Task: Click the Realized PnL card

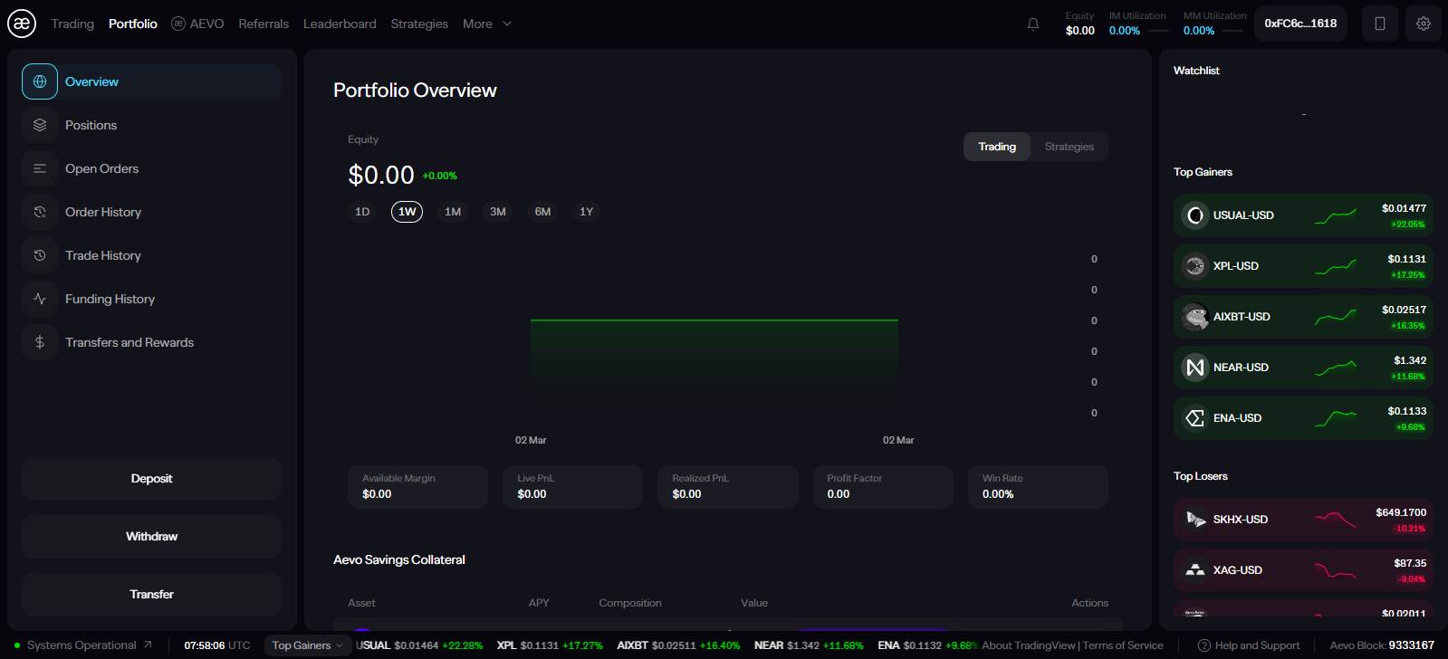Action: click(x=727, y=487)
